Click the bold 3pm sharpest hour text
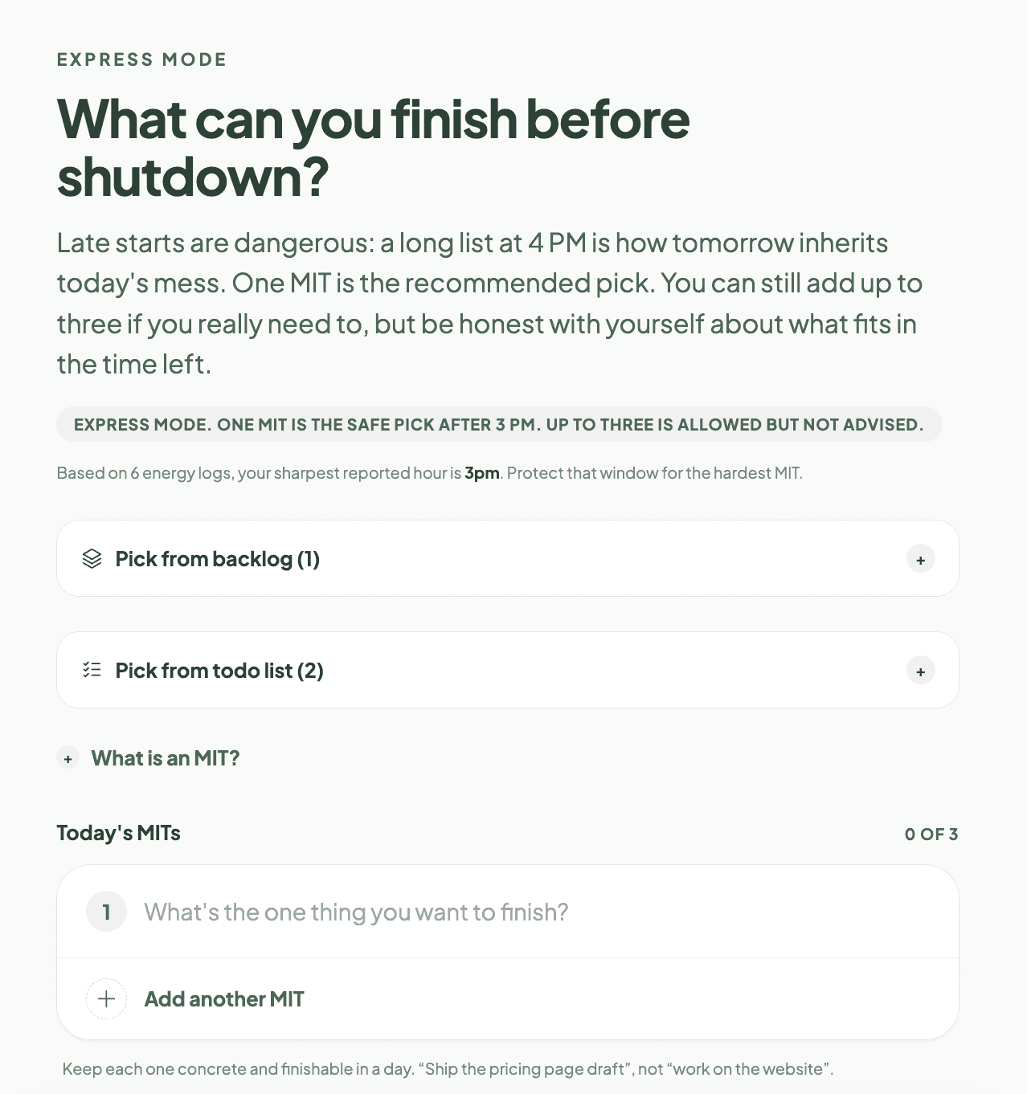1027x1094 pixels. pyautogui.click(x=482, y=473)
